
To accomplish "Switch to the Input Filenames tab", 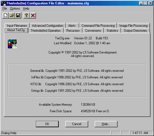I will tap(17, 26).
